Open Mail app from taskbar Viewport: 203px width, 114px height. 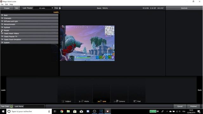81,111
